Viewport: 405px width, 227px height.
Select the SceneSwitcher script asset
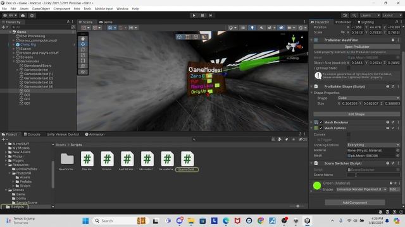point(187,161)
